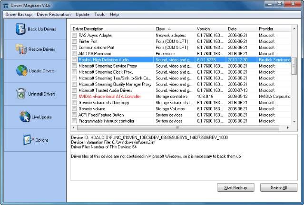Sort drivers by Date column header

tap(241, 29)
